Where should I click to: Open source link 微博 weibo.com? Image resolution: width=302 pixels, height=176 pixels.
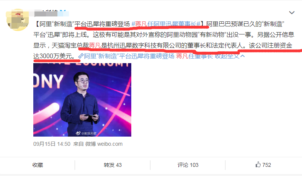[x=104, y=144]
